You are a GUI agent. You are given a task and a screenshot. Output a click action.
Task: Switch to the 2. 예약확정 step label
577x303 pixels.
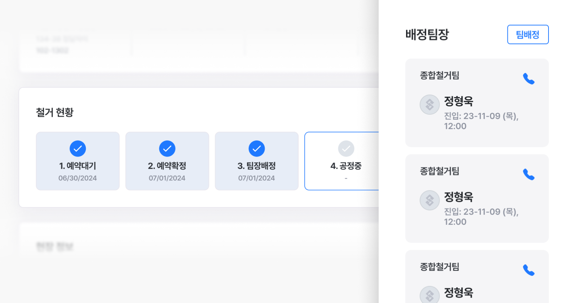[x=167, y=166]
